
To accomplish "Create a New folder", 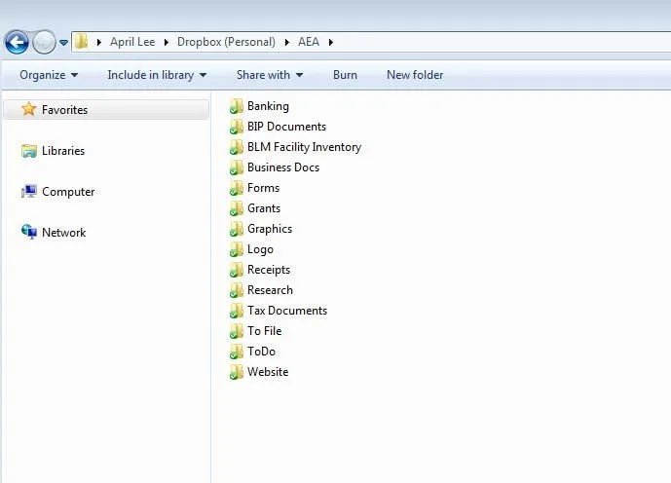I will coord(415,75).
